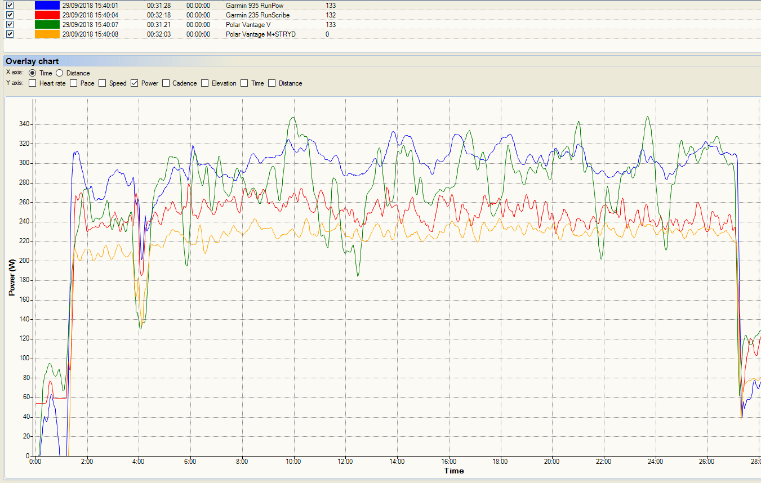The width and height of the screenshot is (761, 483).
Task: Uncheck the Garmin 235 RunScribe row checkbox
Action: tap(10, 15)
